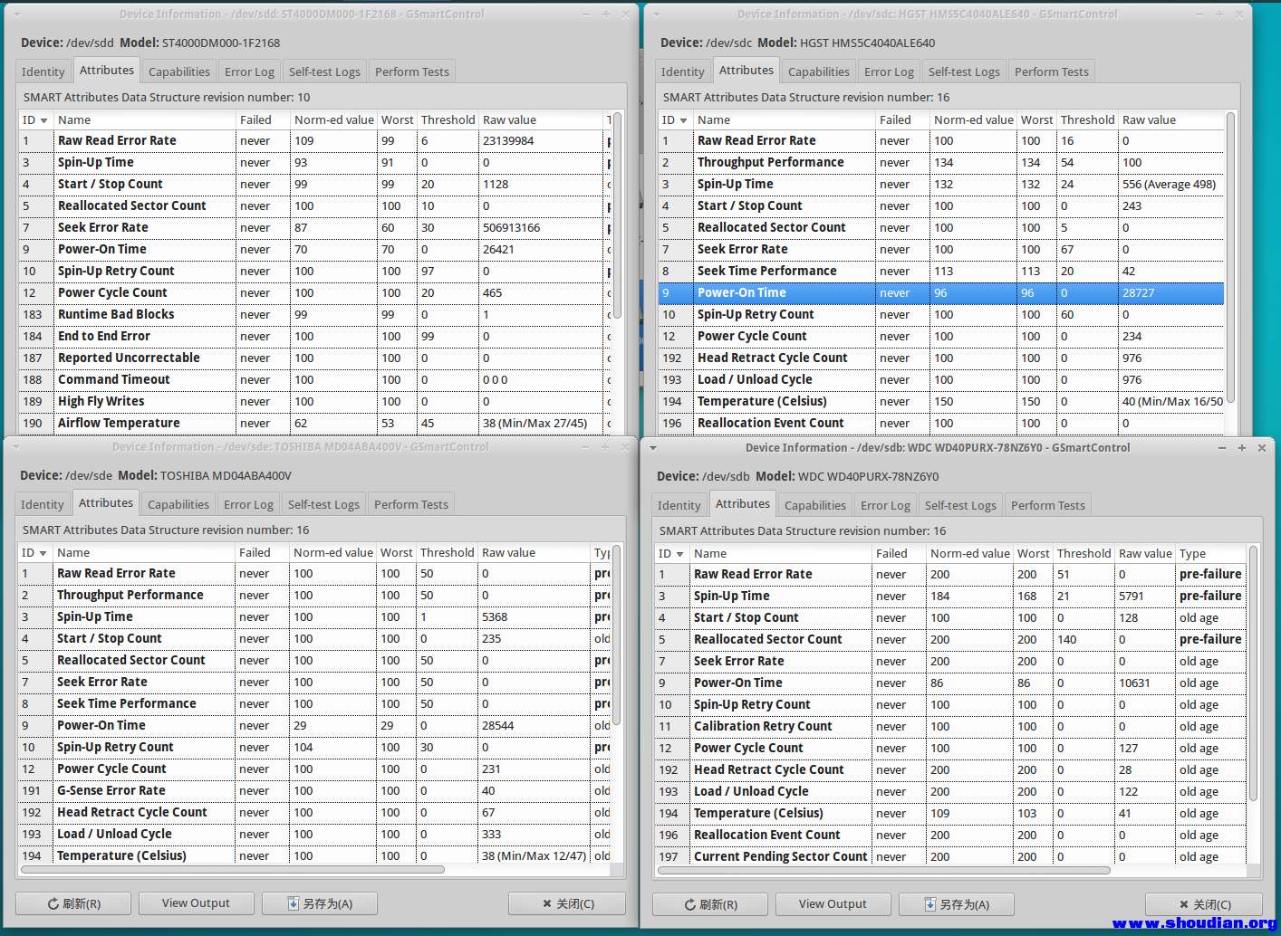This screenshot has width=1281, height=936.
Task: Click 另存为(A) save-as button in WDC window
Action: coord(956,904)
